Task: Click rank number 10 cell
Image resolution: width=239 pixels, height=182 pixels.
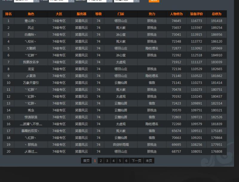Action: coord(8,83)
